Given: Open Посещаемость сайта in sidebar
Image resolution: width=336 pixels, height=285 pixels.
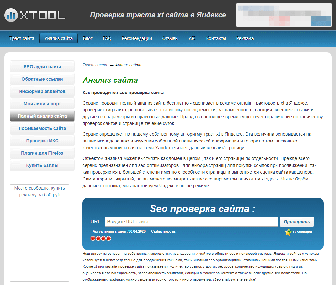Looking at the screenshot, I should 42,128.
